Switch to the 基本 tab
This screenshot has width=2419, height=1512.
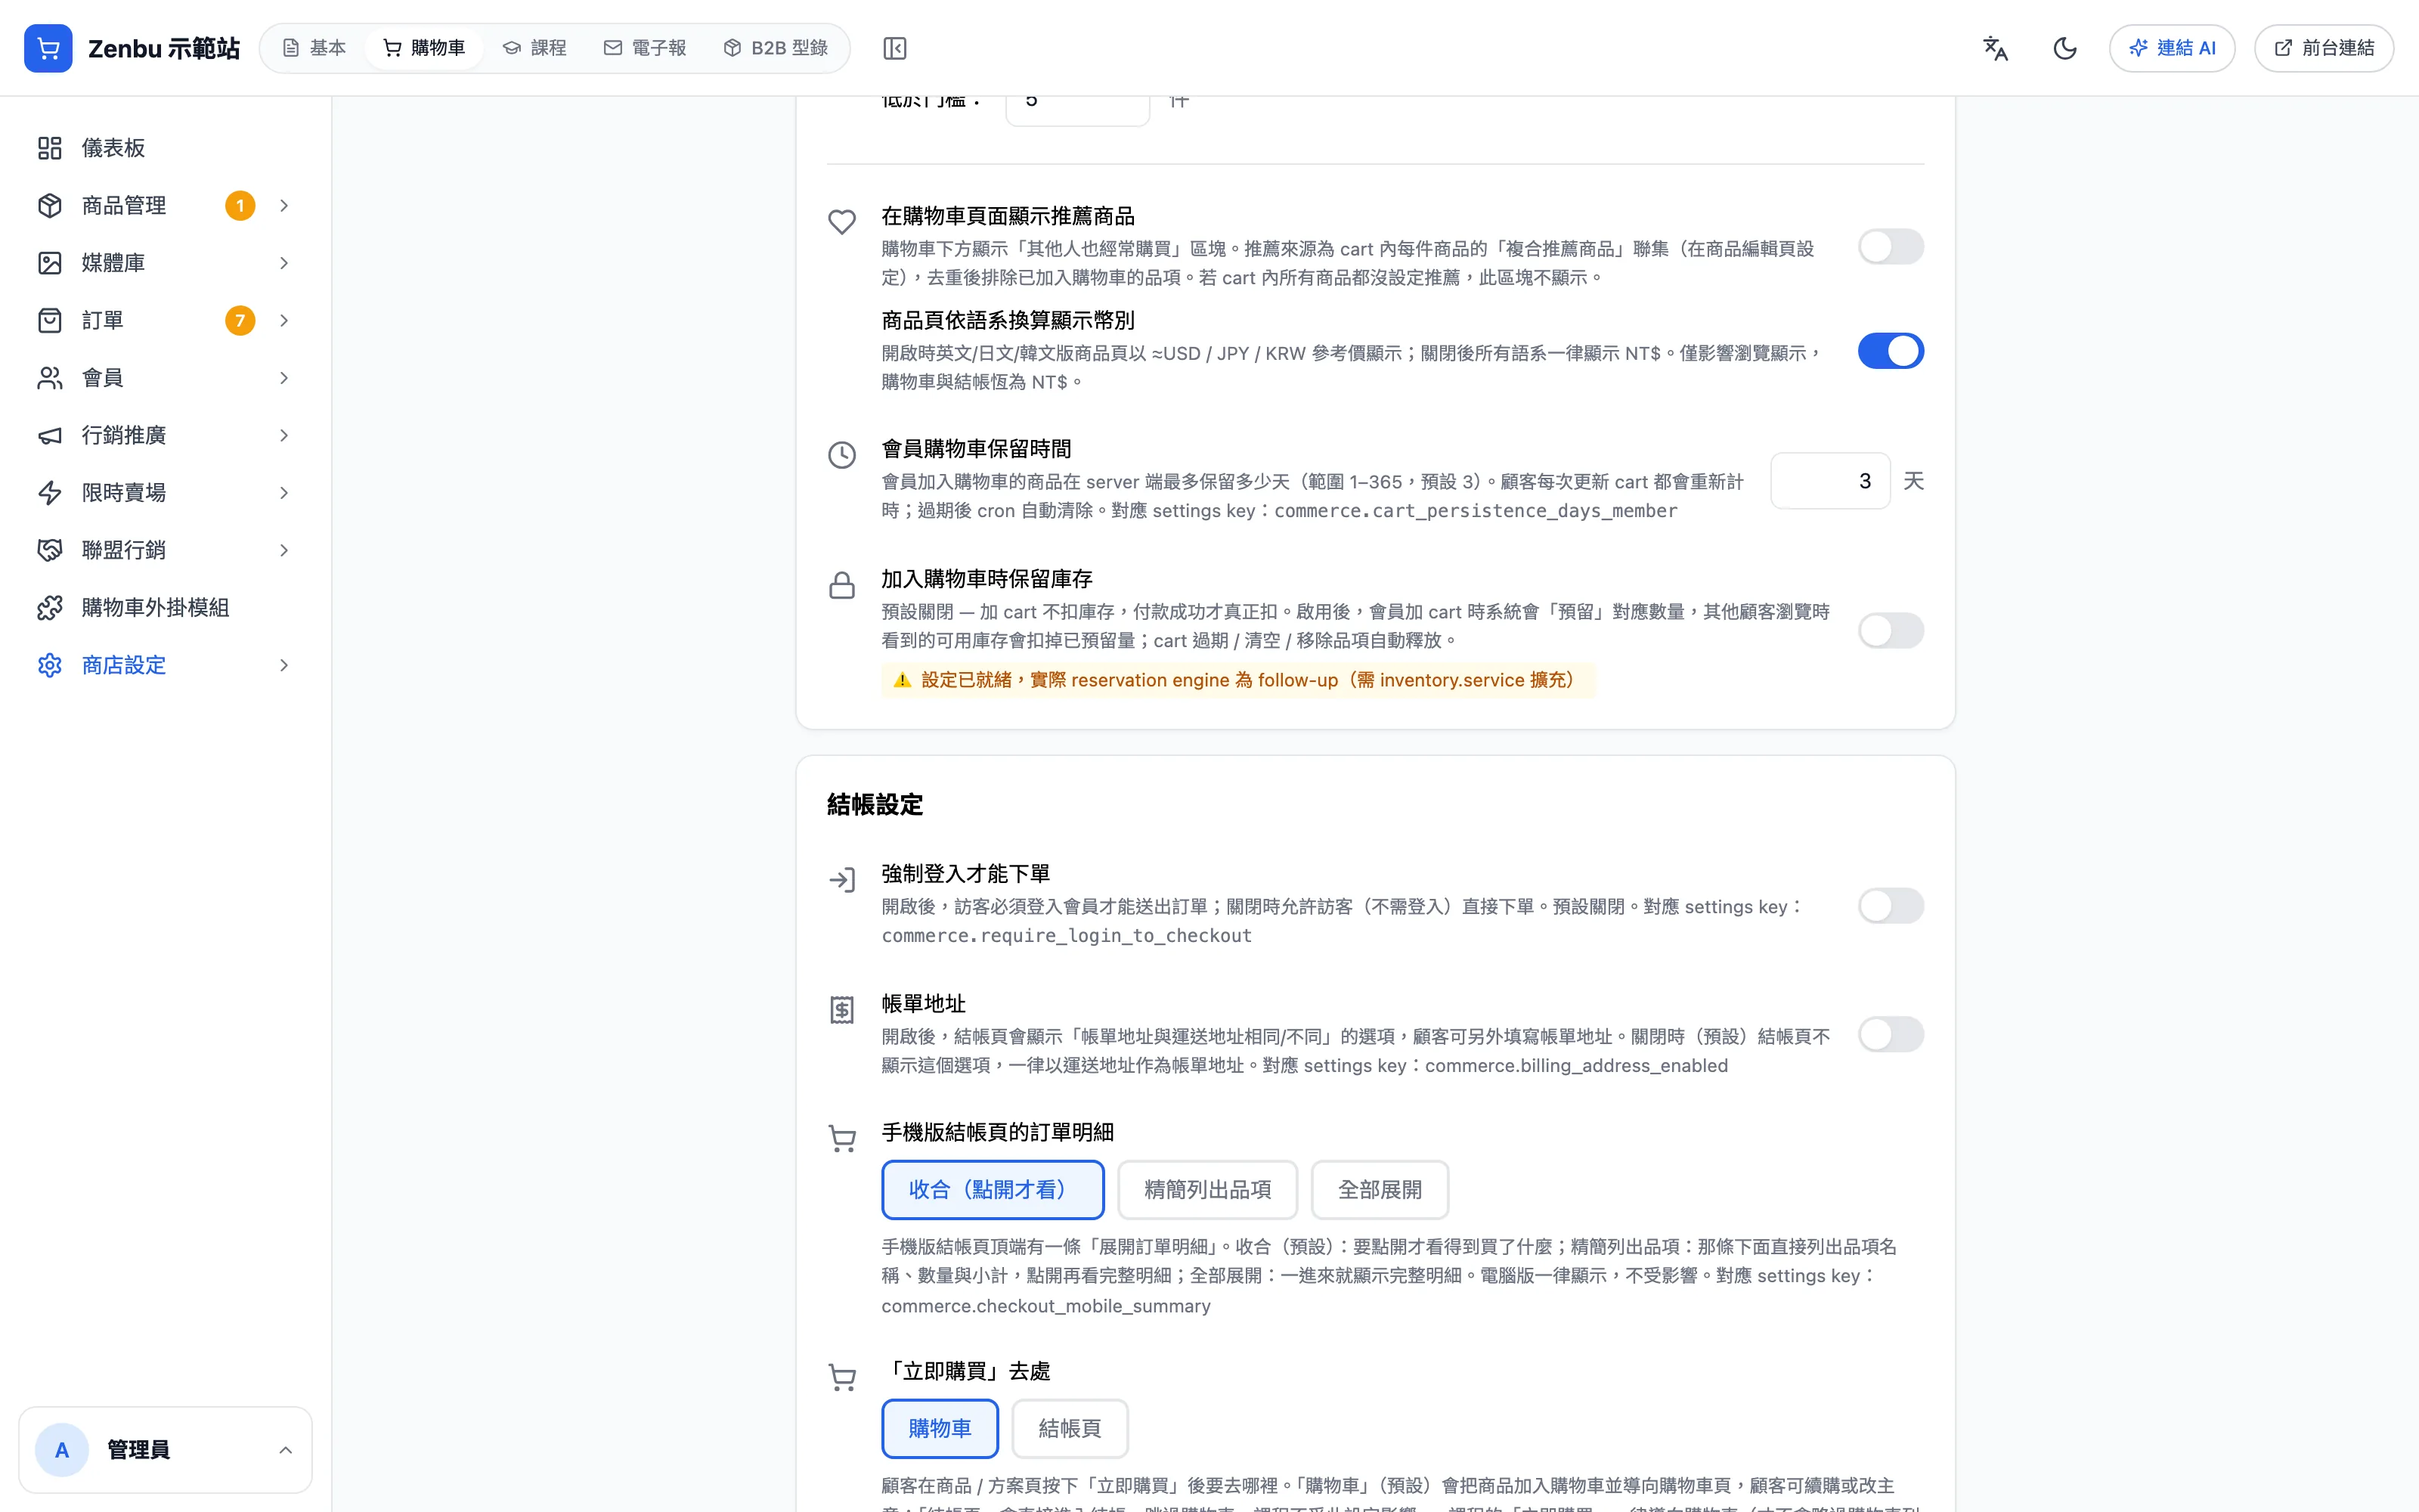314,48
